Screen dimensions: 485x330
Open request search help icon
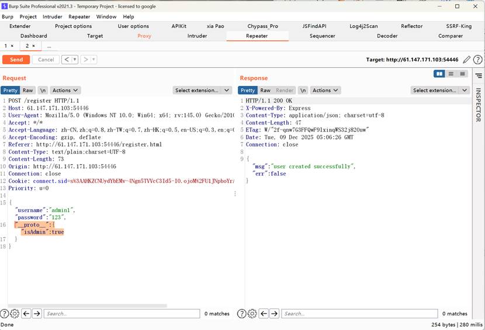[4, 314]
